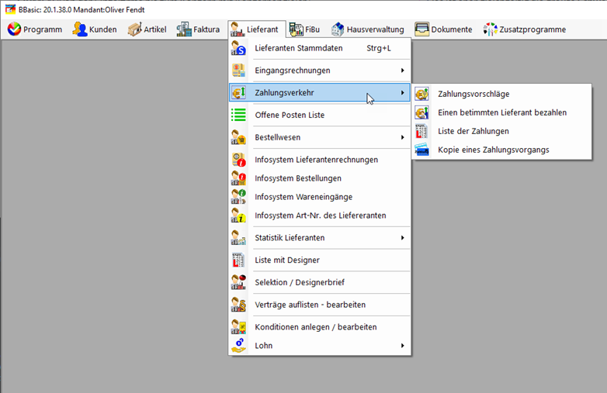Click the Zusatzprogramme icon
The width and height of the screenshot is (607, 393).
(490, 29)
